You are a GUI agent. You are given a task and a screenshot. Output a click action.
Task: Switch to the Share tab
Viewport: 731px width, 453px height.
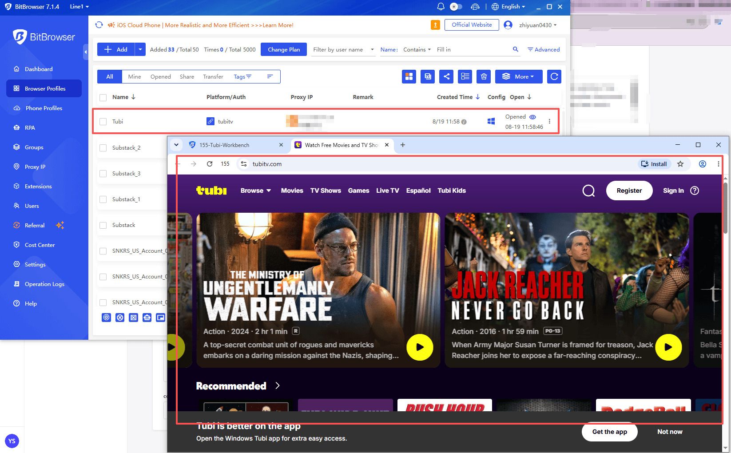click(187, 76)
